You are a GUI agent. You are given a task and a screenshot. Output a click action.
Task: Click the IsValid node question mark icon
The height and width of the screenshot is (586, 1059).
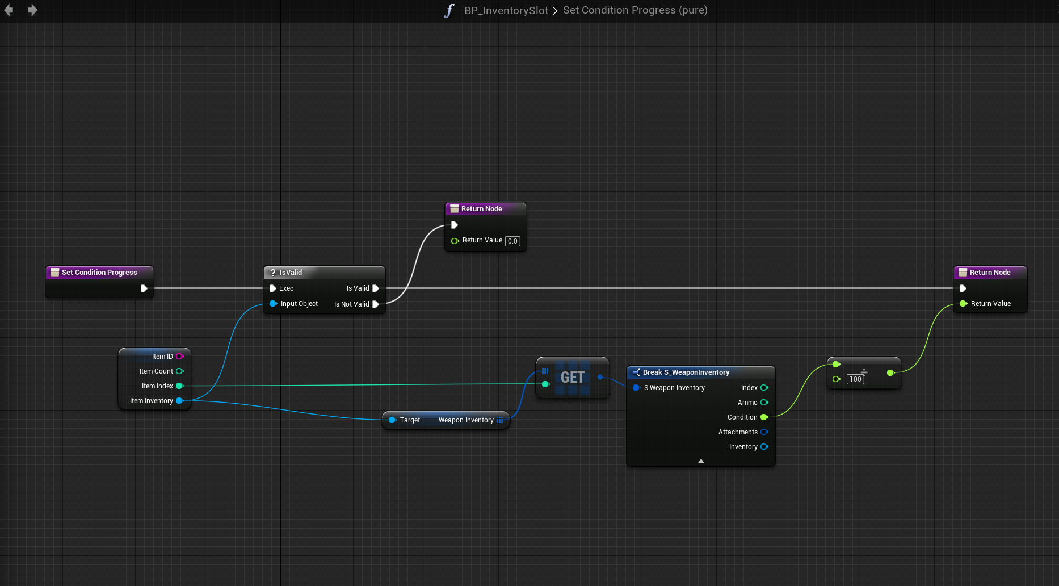pyautogui.click(x=273, y=273)
